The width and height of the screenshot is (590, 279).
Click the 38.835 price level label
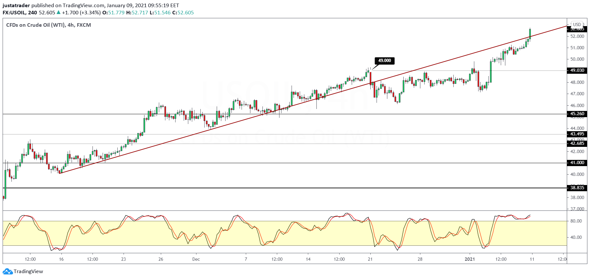(x=577, y=188)
